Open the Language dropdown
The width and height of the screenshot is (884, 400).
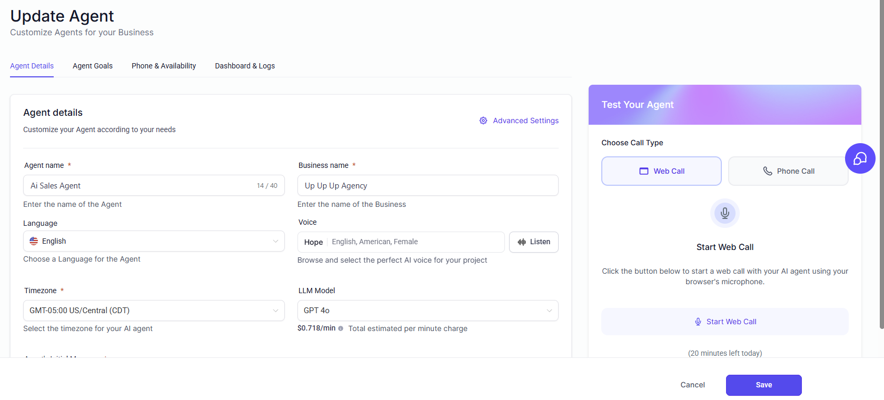click(154, 241)
